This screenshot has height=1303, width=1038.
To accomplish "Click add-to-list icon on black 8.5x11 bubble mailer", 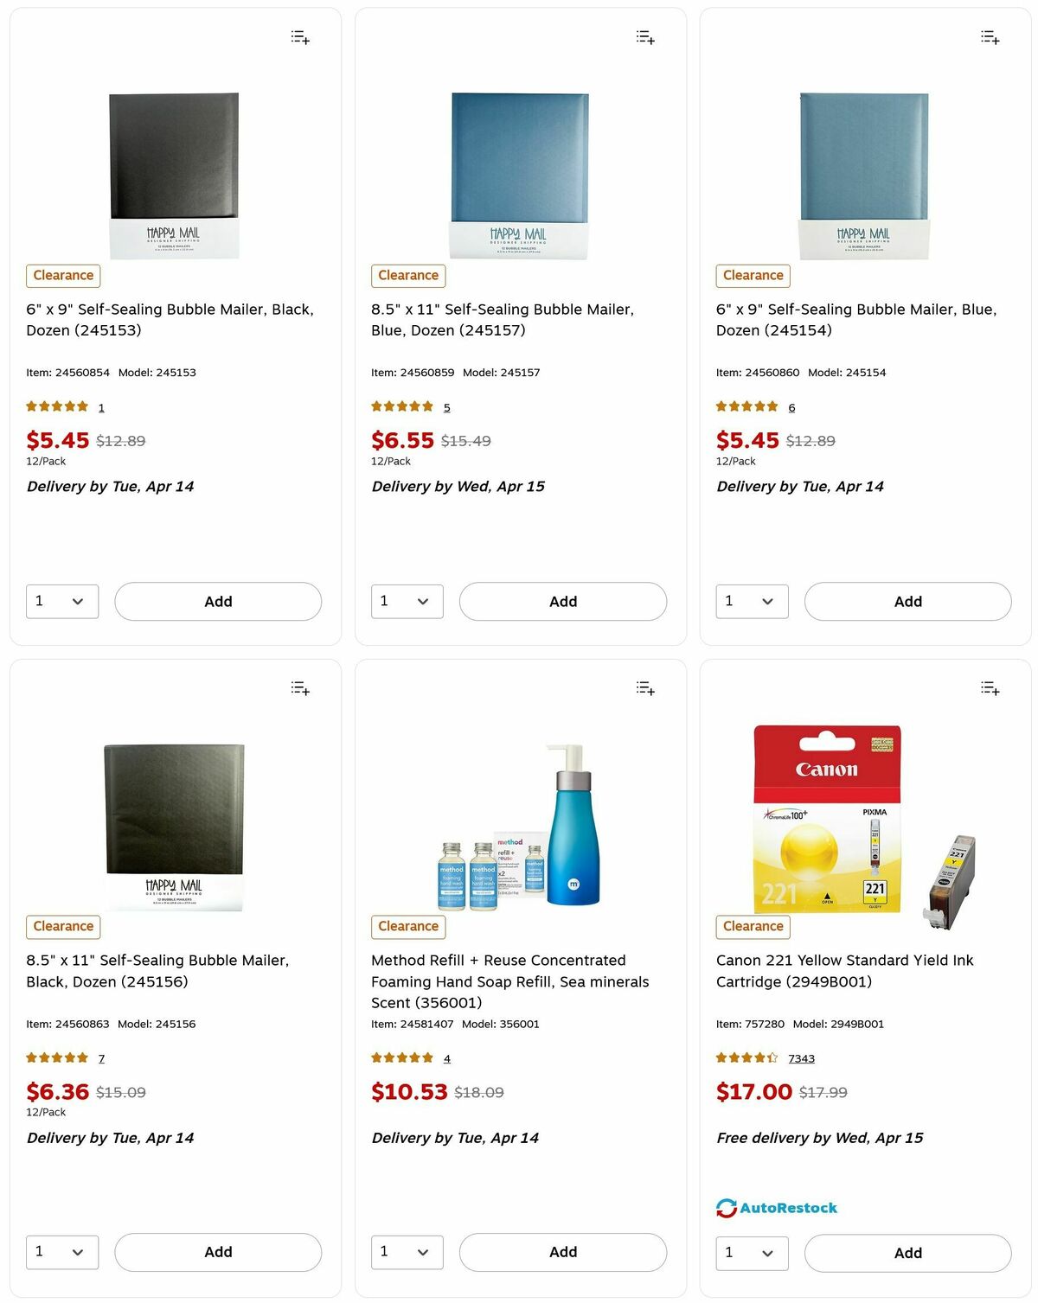I will (x=299, y=687).
